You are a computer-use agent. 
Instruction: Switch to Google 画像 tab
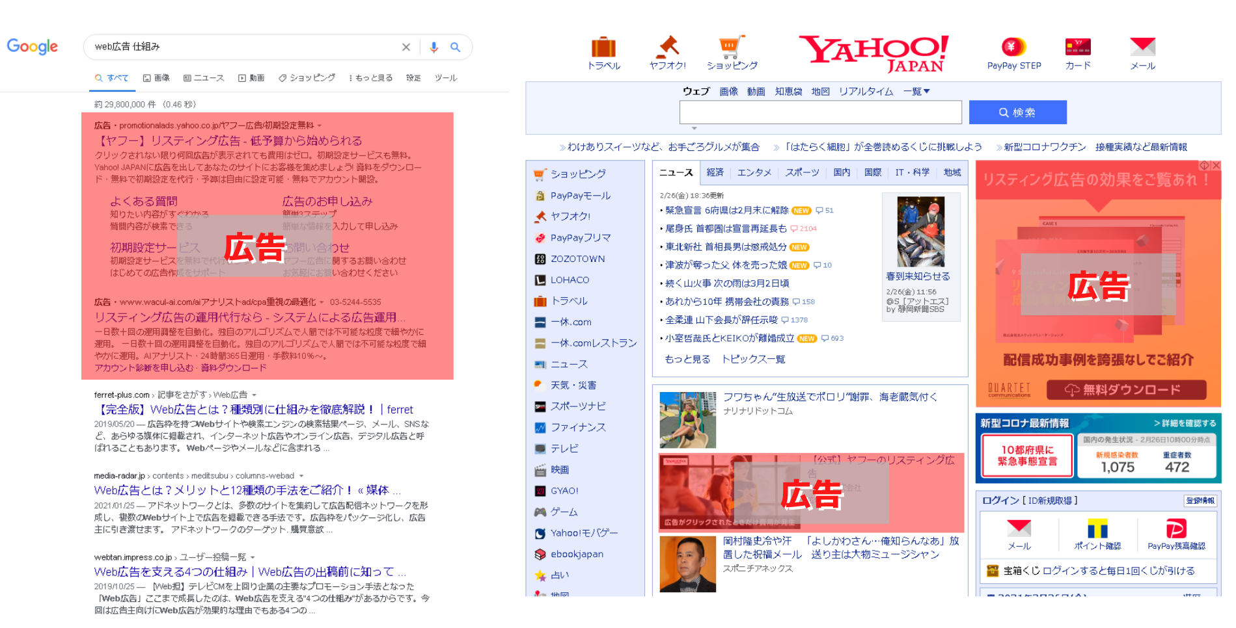[x=156, y=78]
